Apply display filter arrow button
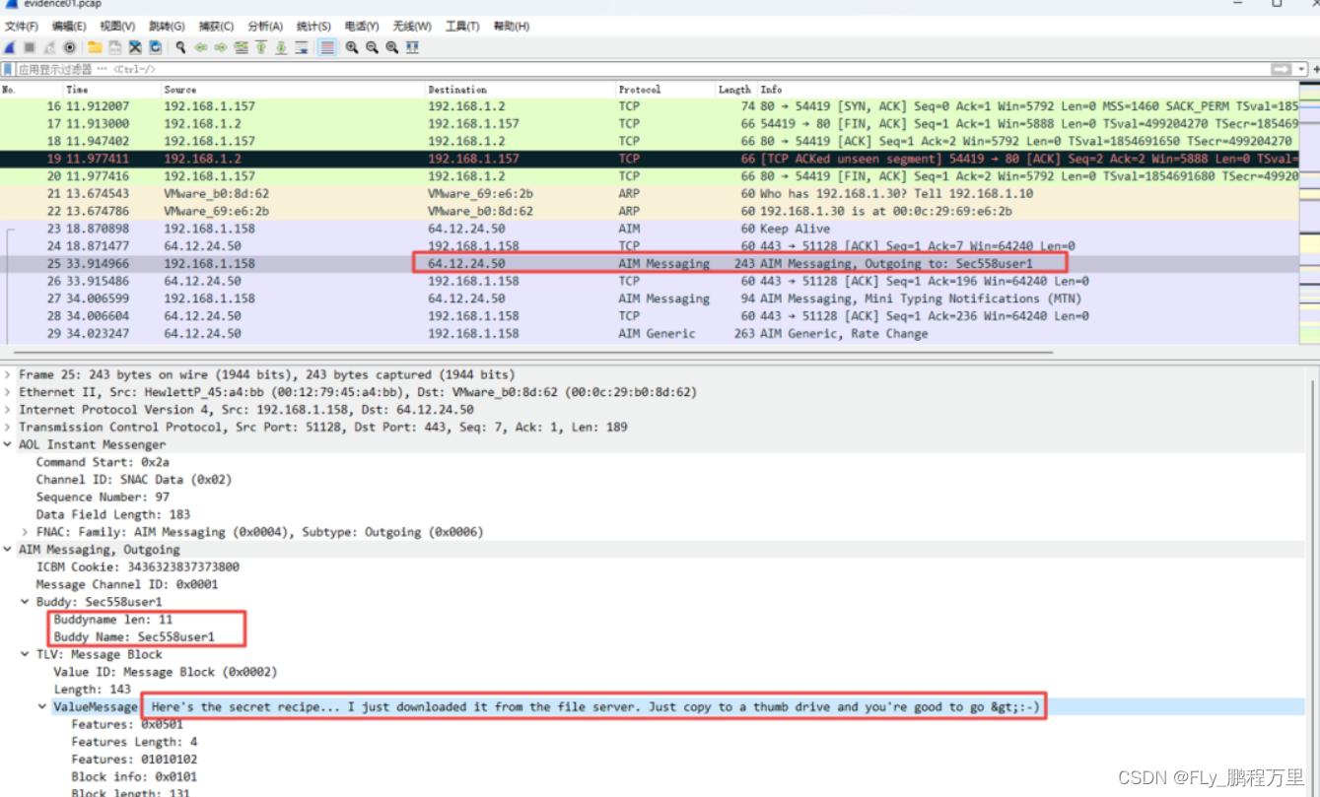The image size is (1320, 797). tap(1282, 70)
